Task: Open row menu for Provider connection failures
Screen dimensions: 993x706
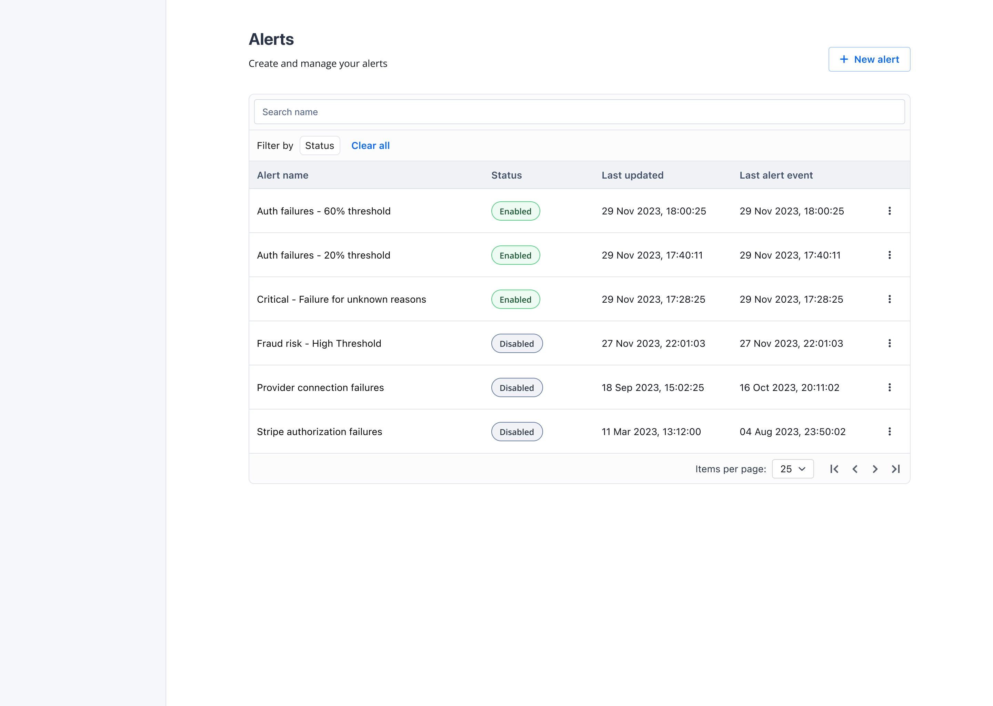Action: click(x=889, y=387)
